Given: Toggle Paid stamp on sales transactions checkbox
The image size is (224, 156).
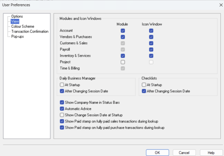Looking at the screenshot, I should pos(62,121).
